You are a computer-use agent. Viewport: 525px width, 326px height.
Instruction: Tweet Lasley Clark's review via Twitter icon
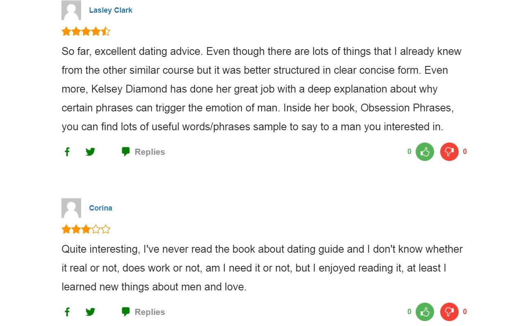91,152
